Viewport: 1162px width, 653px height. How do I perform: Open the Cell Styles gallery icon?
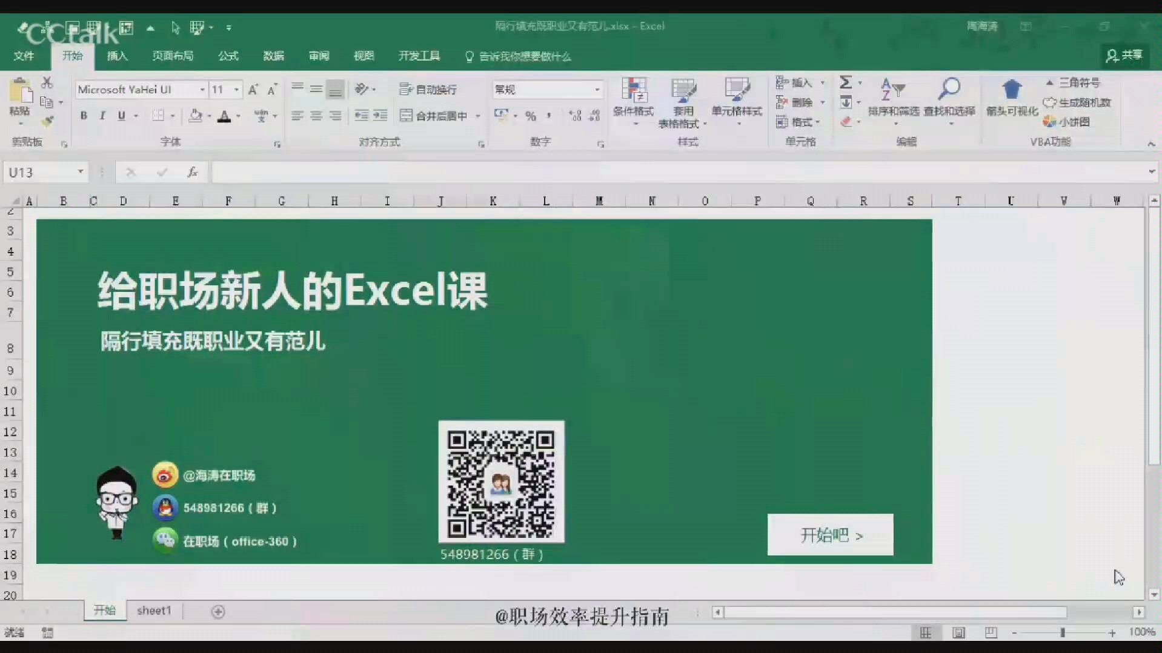737,91
